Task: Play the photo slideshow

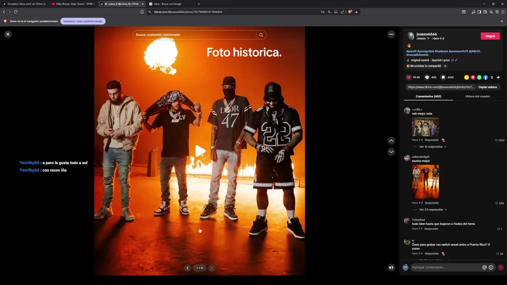Action: point(200,151)
